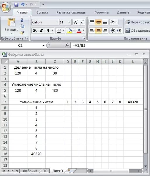Select cell C2 containing 30

click(x=55, y=73)
